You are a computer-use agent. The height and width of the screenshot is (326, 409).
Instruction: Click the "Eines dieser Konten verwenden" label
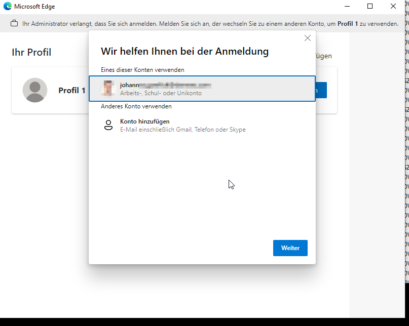pos(142,70)
